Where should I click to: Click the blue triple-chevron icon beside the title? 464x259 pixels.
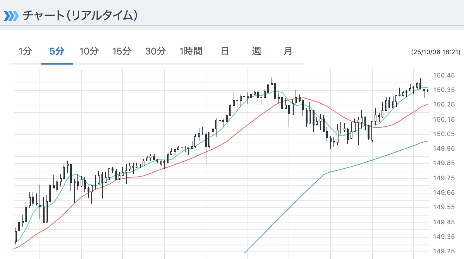tap(11, 16)
